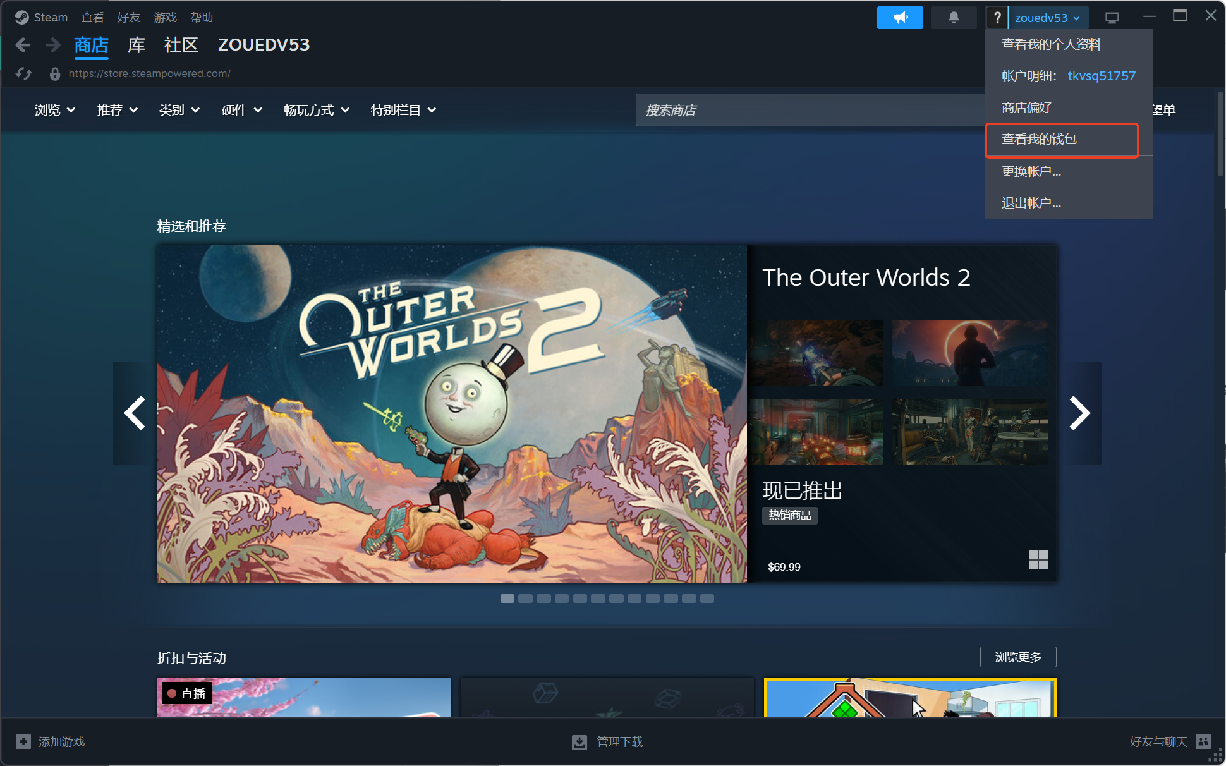Screen dimensions: 1226x766
Task: Expand the 类别 dropdown menu
Action: [x=179, y=110]
